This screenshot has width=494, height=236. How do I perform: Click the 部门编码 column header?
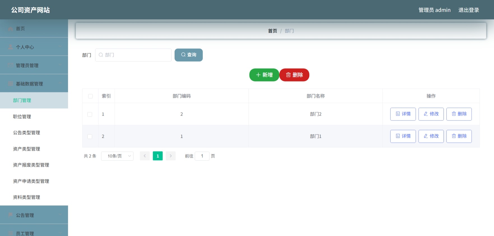click(x=182, y=96)
